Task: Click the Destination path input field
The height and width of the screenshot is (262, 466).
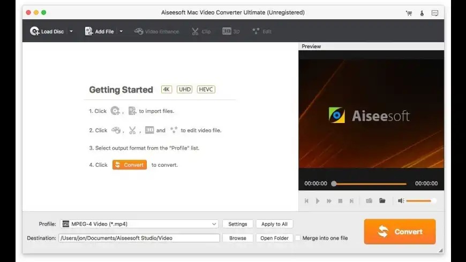Action: pyautogui.click(x=139, y=238)
